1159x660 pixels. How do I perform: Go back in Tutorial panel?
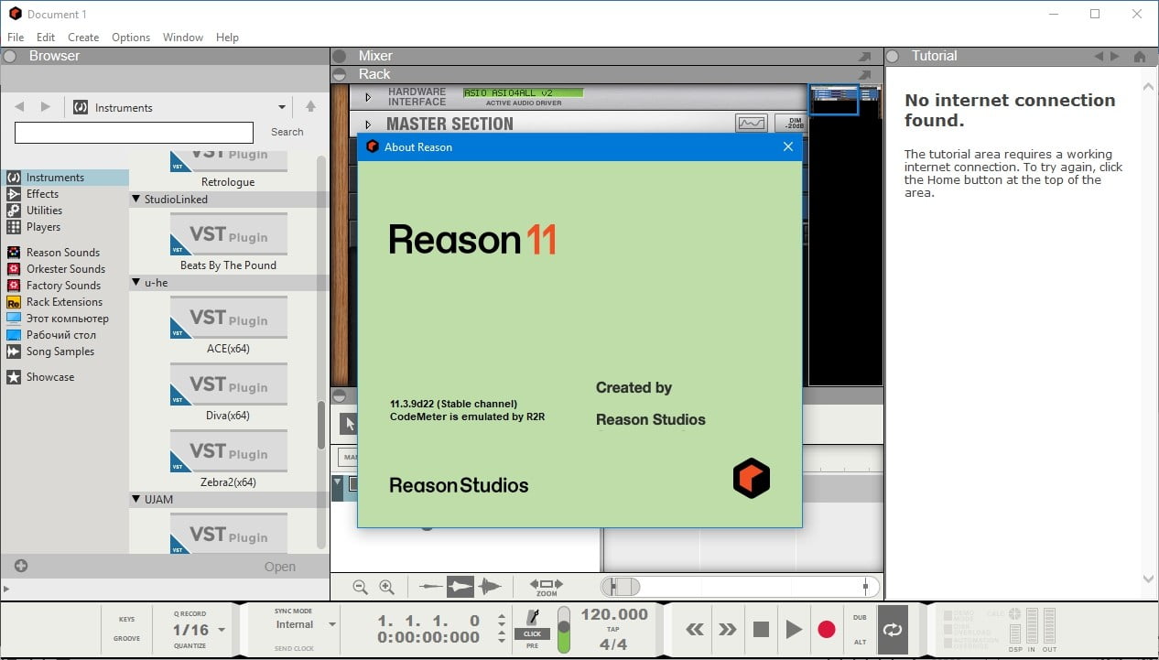[x=1099, y=56]
